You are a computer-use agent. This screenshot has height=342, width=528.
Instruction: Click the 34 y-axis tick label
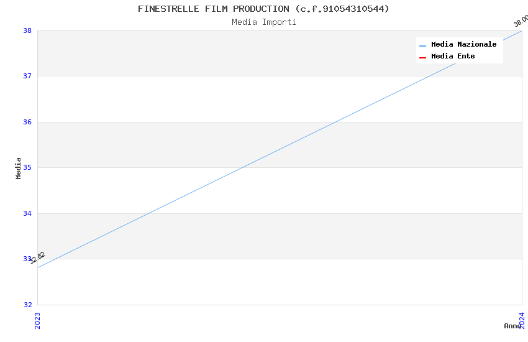[27, 213]
